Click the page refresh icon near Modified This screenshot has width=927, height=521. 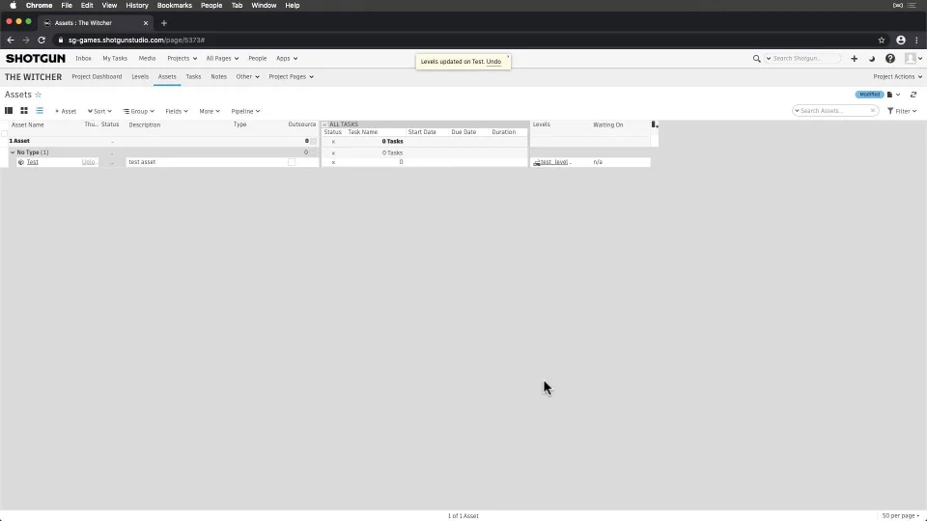click(913, 95)
